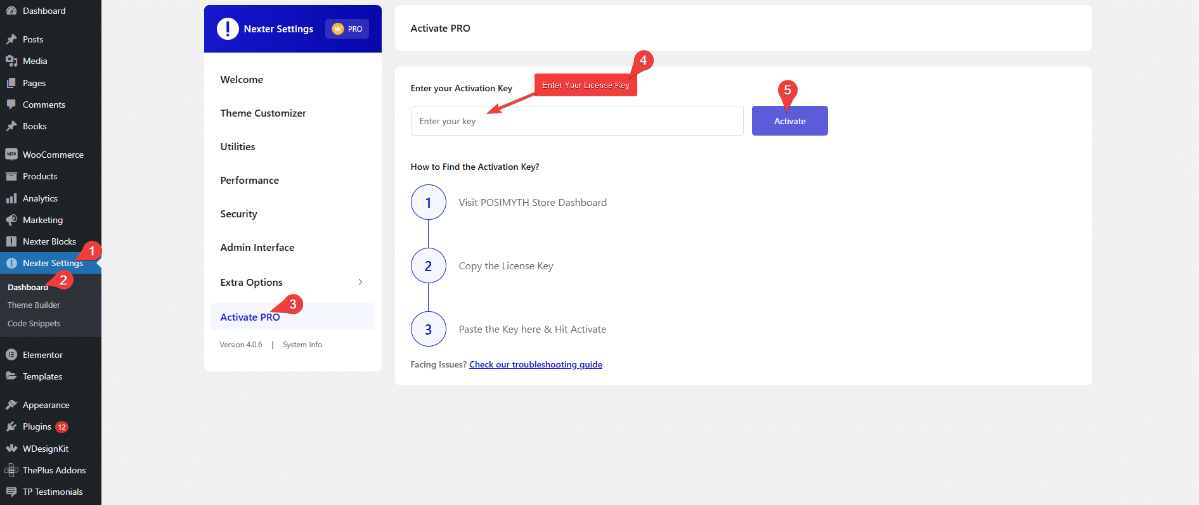Go to Media in admin menu
Screen dimensions: 1199x505
(x=35, y=61)
